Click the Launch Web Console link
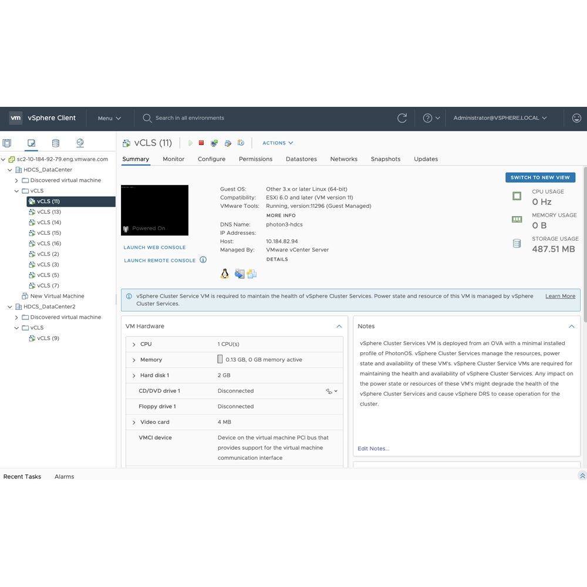This screenshot has width=587, height=587. coord(154,247)
